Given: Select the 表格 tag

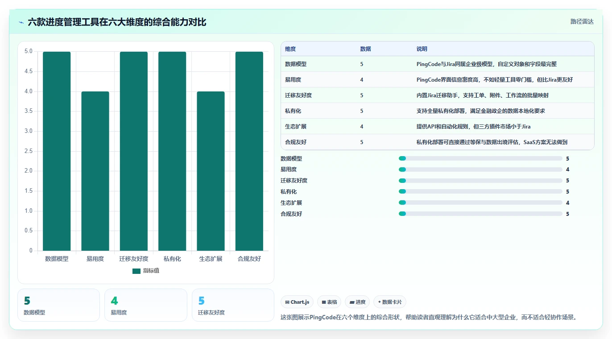Looking at the screenshot, I should point(329,302).
